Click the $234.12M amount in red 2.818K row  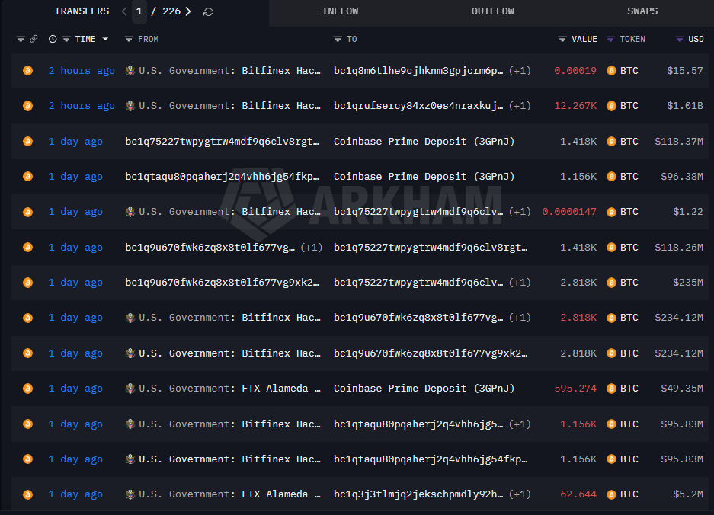(679, 318)
